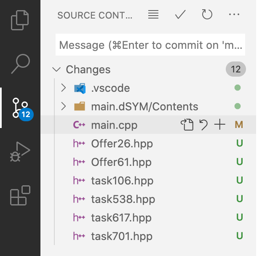This screenshot has height=256, width=262.
Task: Click the commit checkmark icon
Action: 180,15
